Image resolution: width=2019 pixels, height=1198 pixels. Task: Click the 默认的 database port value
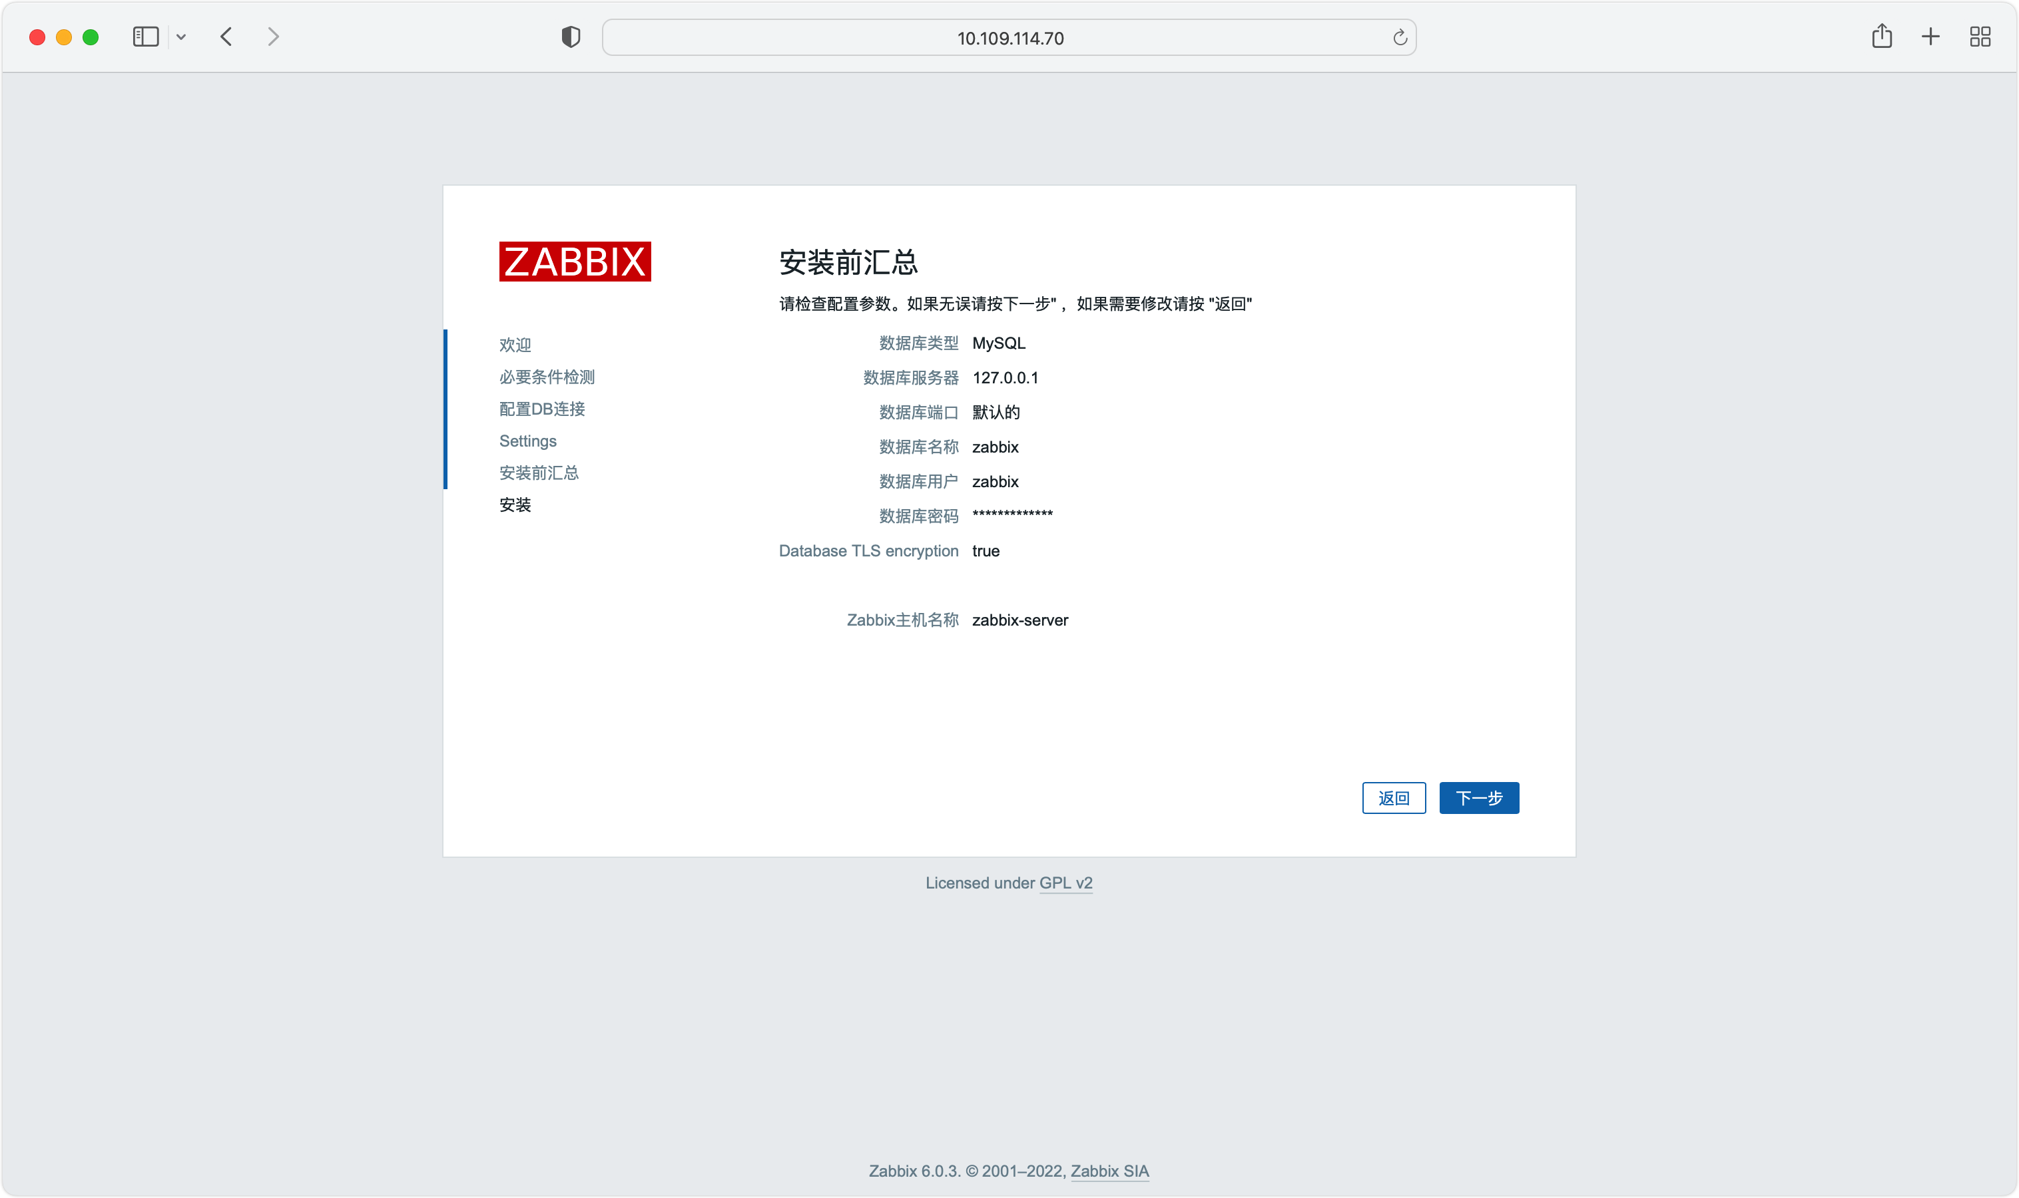[996, 413]
